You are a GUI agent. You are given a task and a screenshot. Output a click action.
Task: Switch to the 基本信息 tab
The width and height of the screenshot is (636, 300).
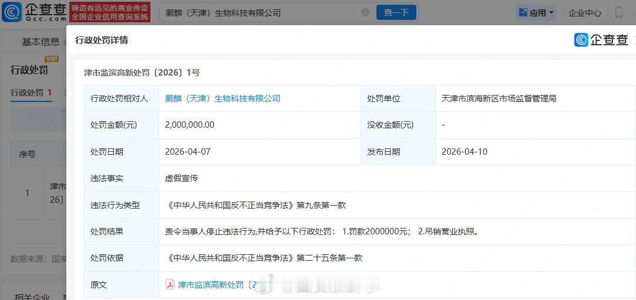tap(41, 42)
